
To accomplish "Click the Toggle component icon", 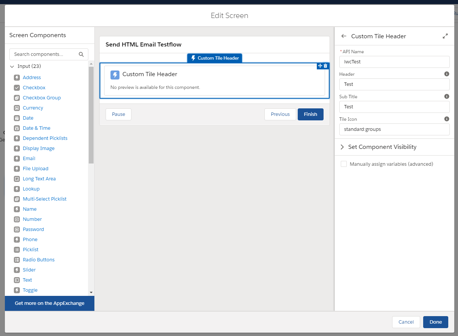I will (x=16, y=290).
